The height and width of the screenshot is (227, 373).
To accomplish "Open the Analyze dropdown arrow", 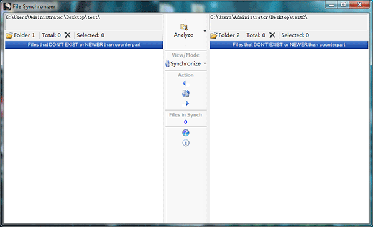I will pos(205,31).
